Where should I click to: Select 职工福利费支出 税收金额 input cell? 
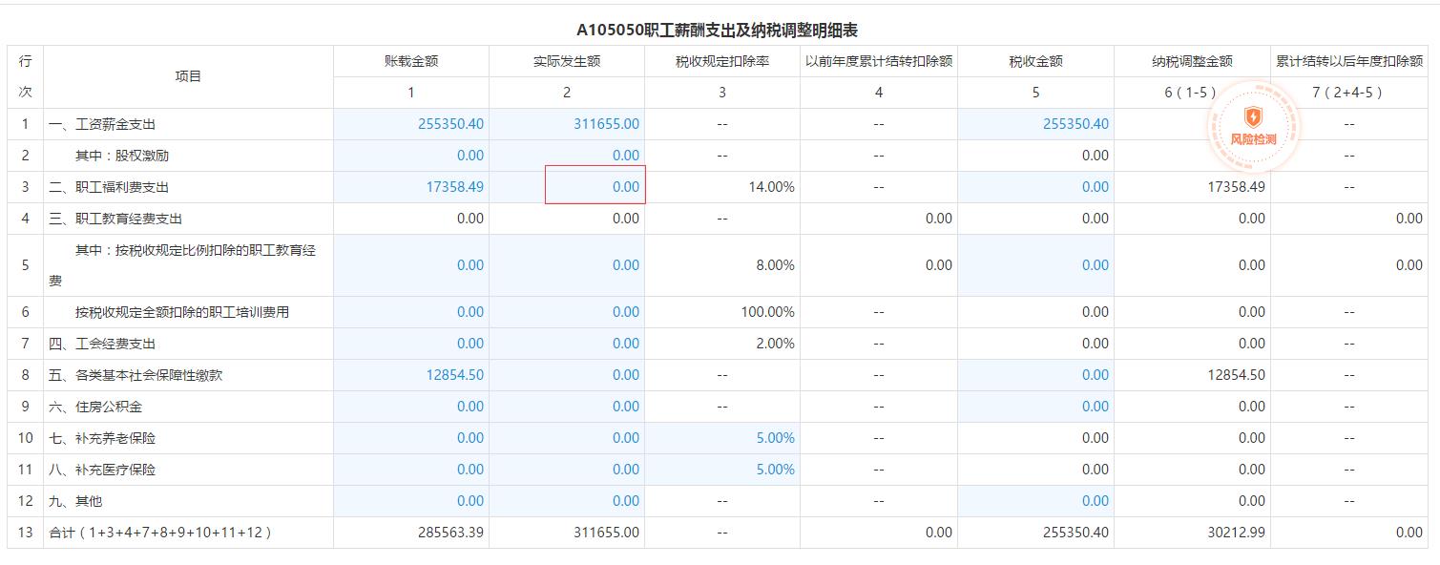(1035, 187)
